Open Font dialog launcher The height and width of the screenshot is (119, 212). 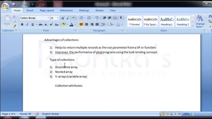(x=75, y=30)
